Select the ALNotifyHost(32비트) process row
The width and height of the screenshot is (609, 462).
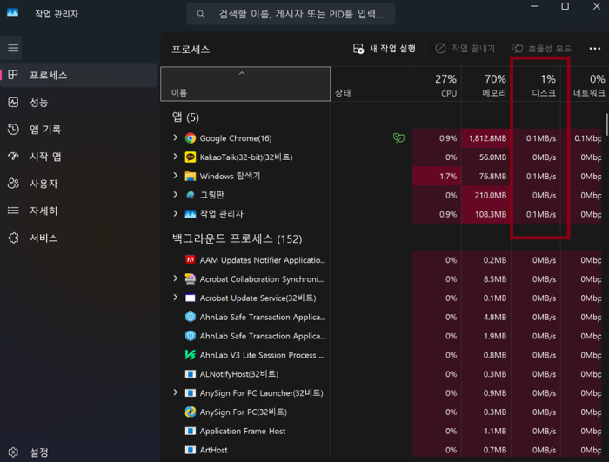[x=381, y=374]
